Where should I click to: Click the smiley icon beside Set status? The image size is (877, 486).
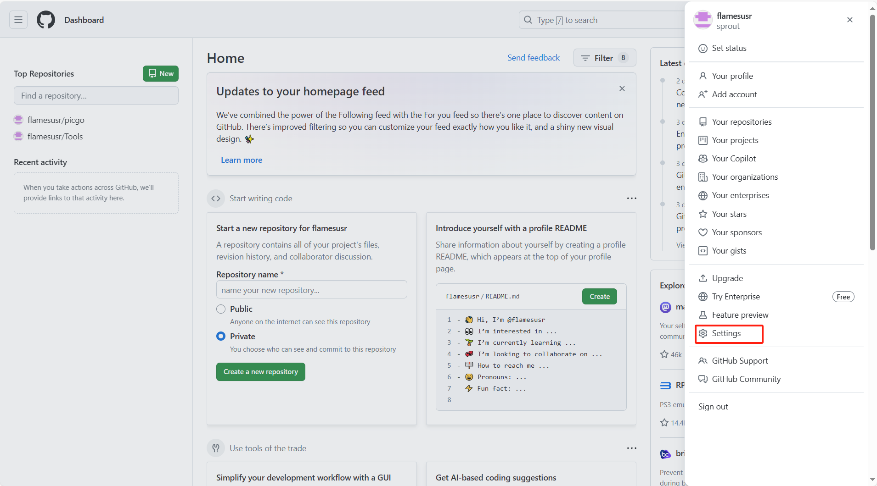[703, 49]
